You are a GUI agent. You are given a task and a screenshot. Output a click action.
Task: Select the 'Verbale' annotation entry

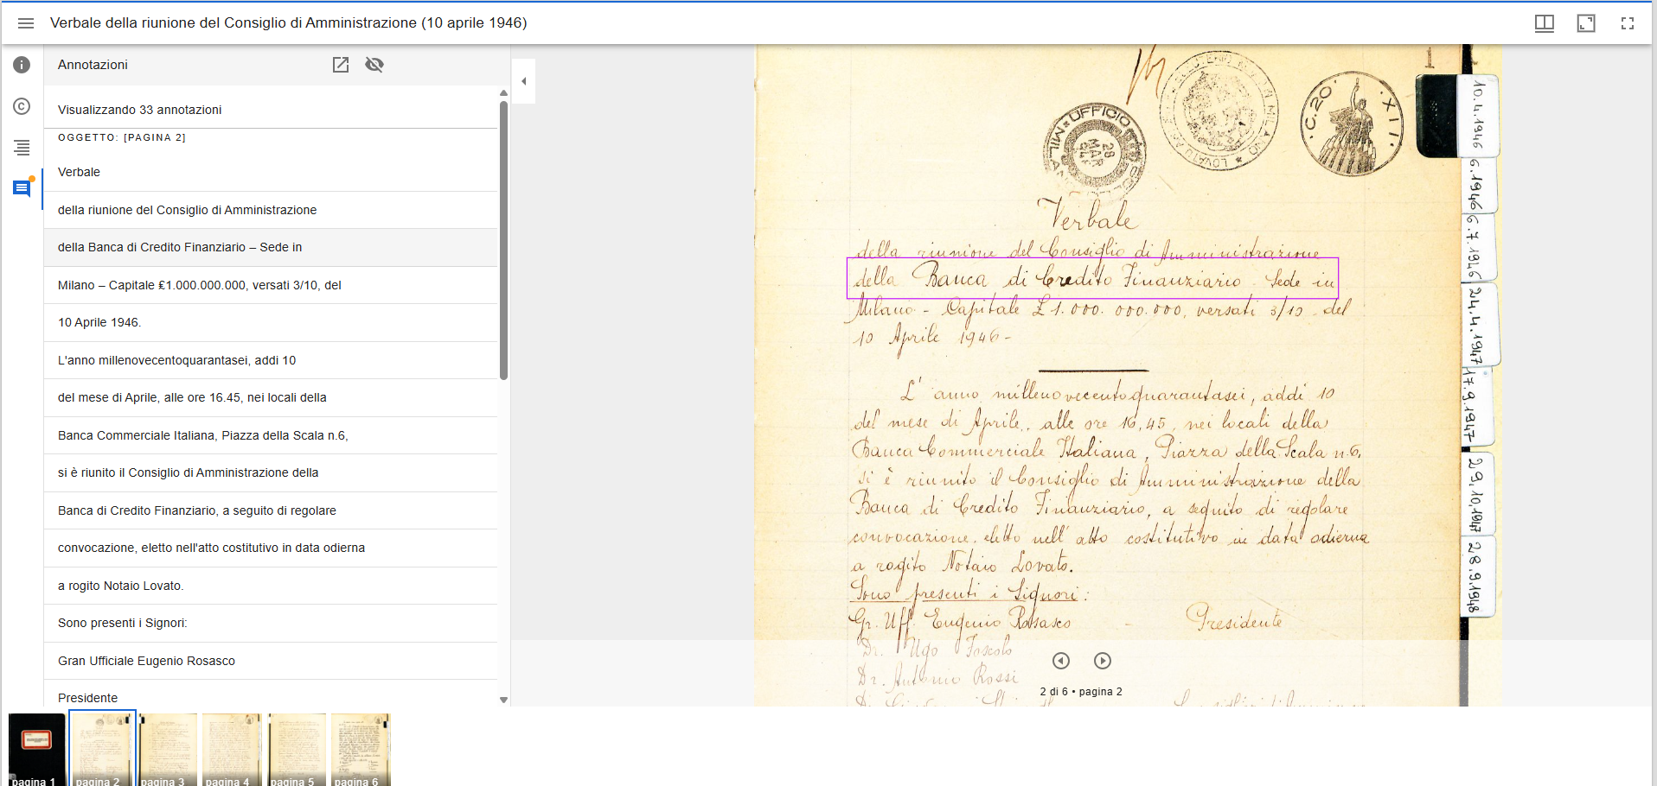click(271, 172)
